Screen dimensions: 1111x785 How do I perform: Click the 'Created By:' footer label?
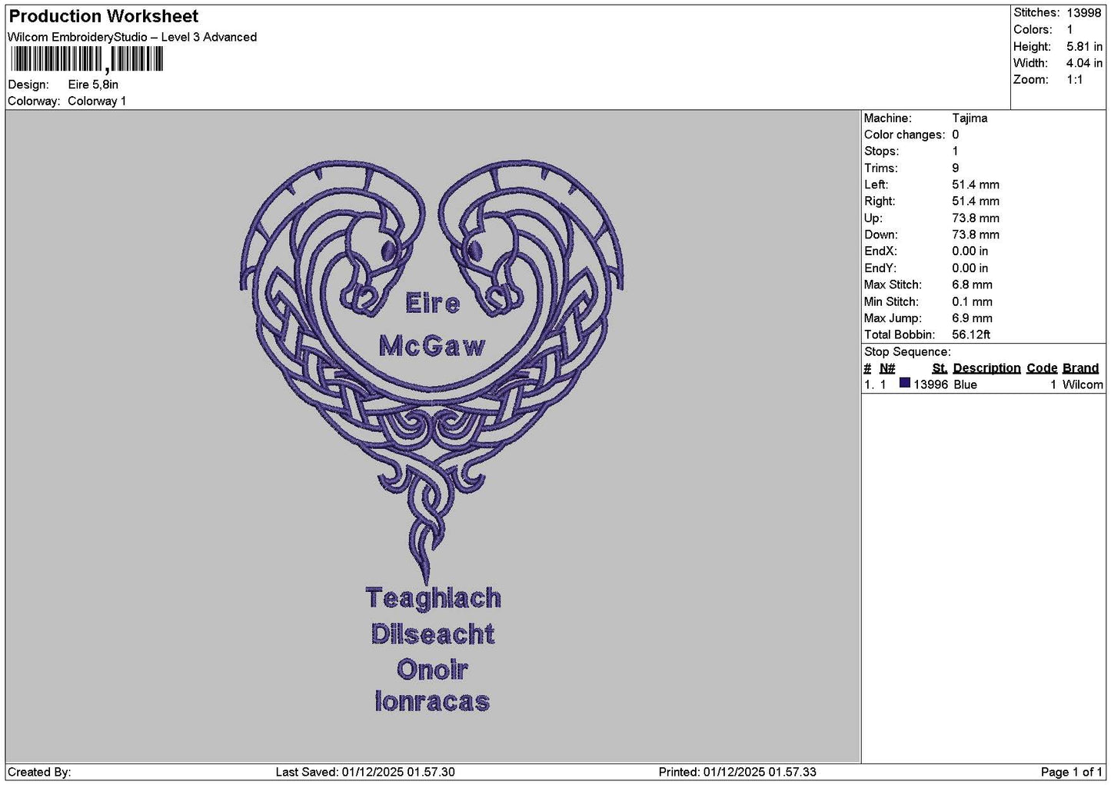pos(39,772)
